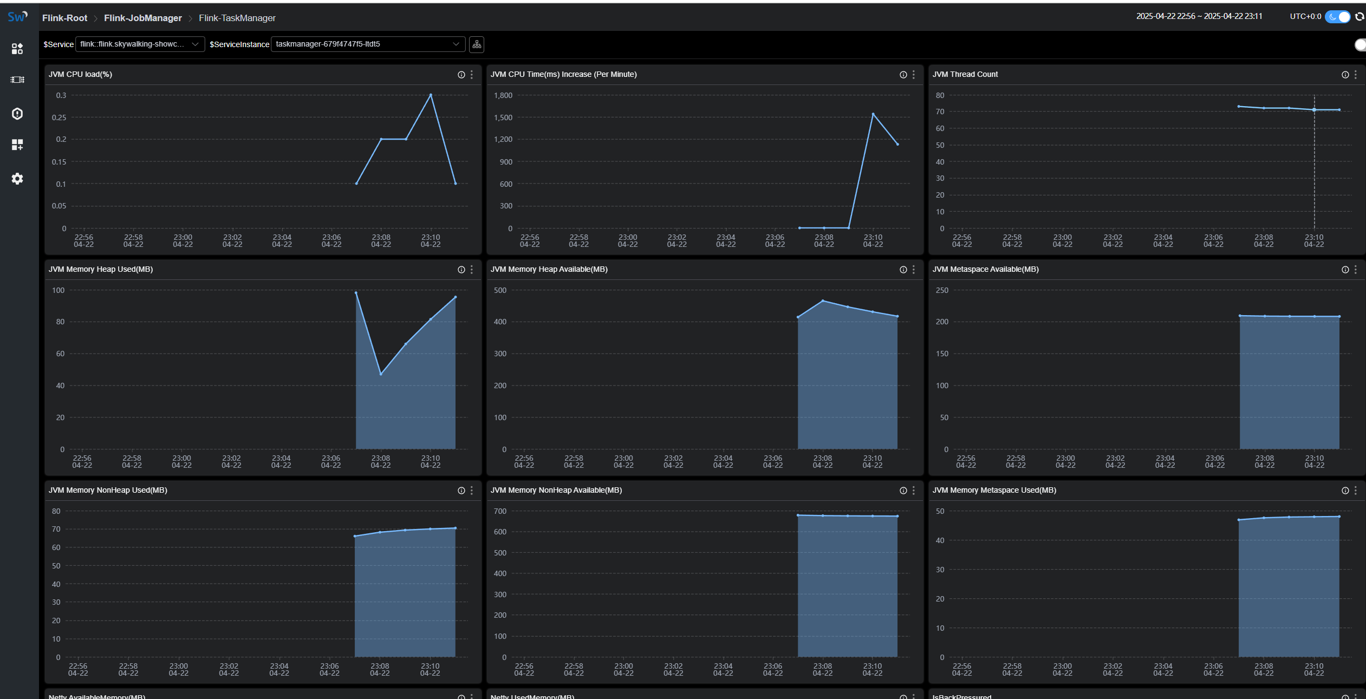Click the Flink-TaskManager breadcrumb label
Viewport: 1366px width, 699px height.
[x=237, y=18]
